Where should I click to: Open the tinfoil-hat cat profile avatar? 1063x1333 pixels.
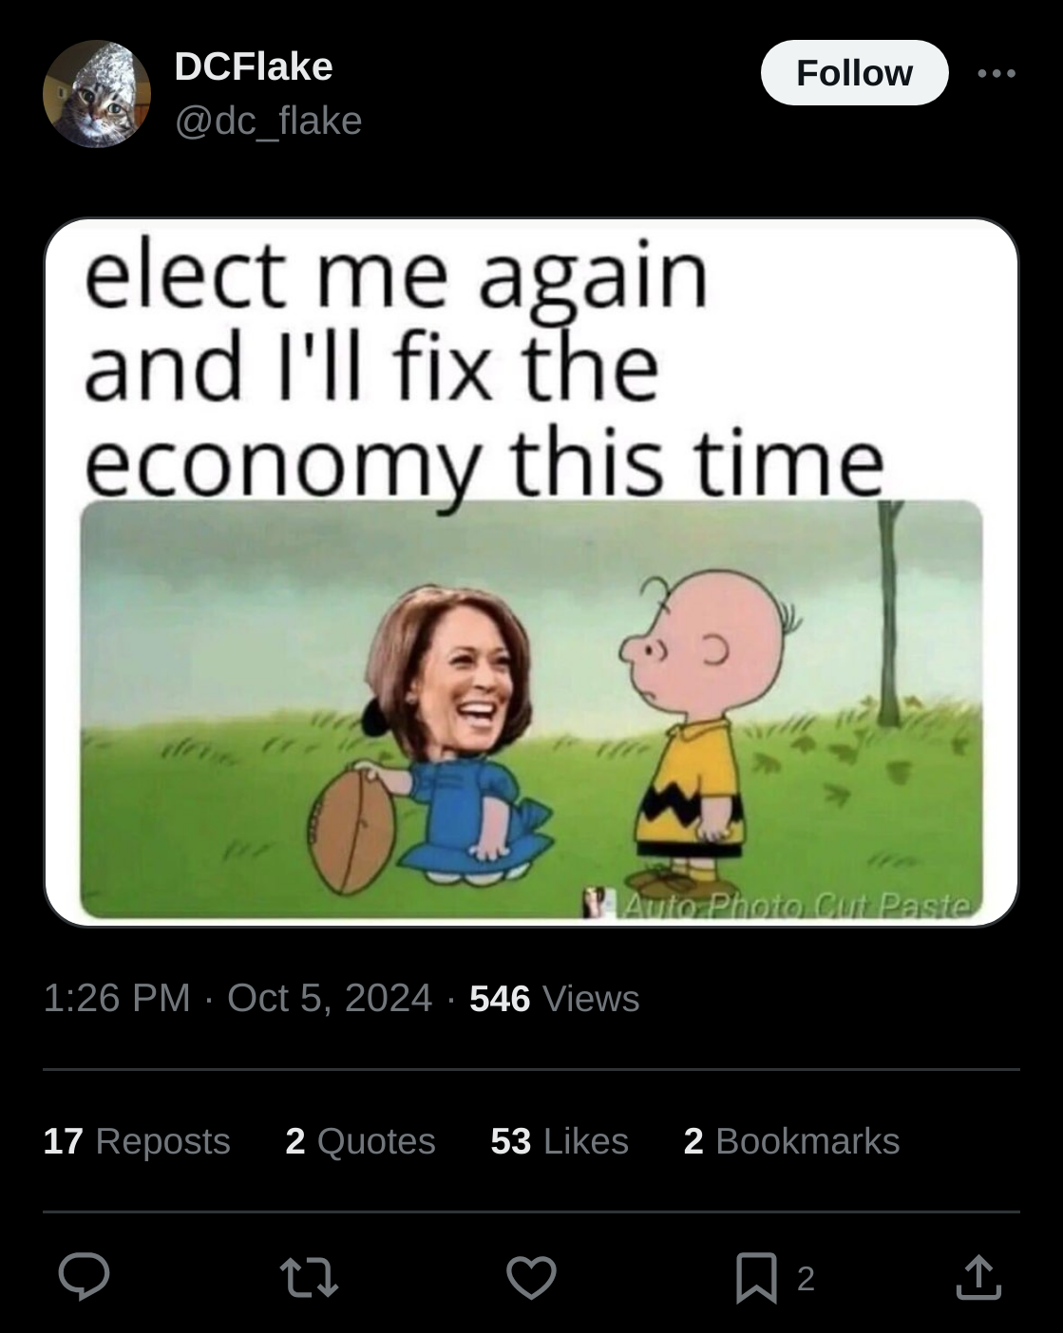pos(97,94)
